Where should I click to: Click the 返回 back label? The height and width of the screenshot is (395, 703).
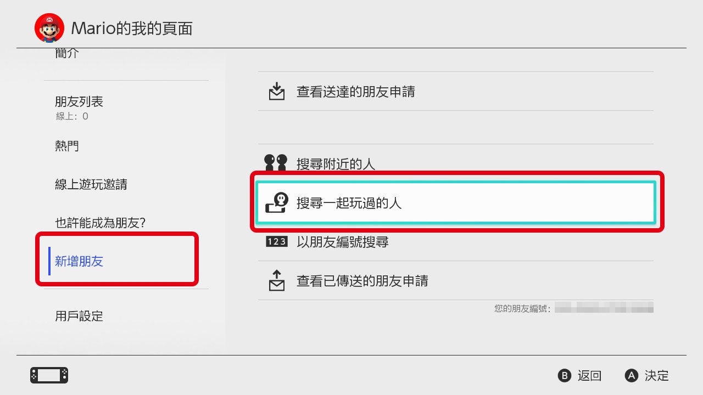click(x=590, y=376)
